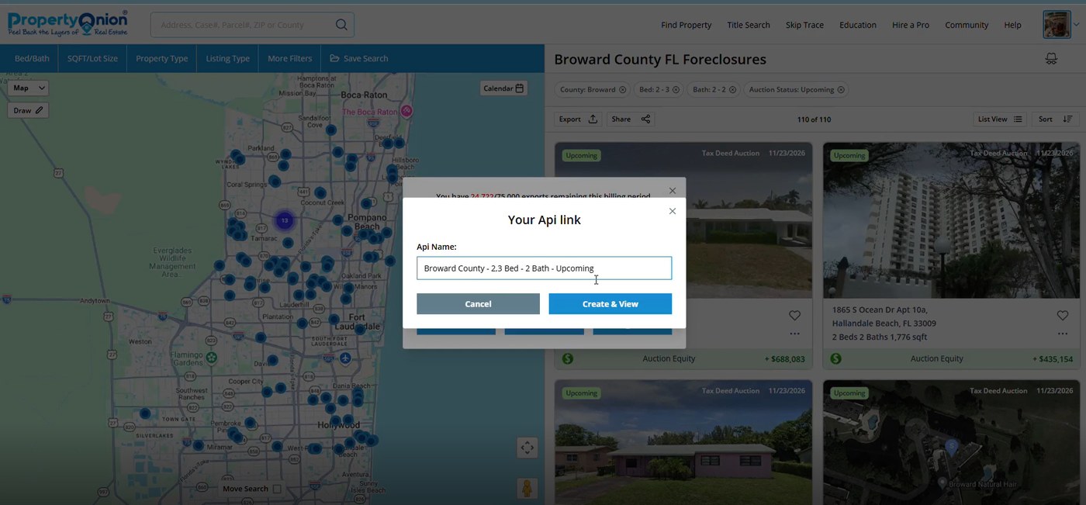Viewport: 1086px width, 505px height.
Task: Open the Title Search menu
Action: pos(749,25)
